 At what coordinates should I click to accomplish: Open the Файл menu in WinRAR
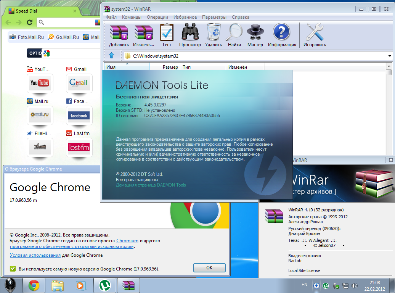[111, 17]
